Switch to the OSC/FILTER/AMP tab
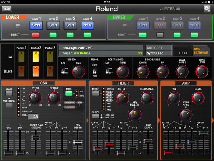 [201, 51]
